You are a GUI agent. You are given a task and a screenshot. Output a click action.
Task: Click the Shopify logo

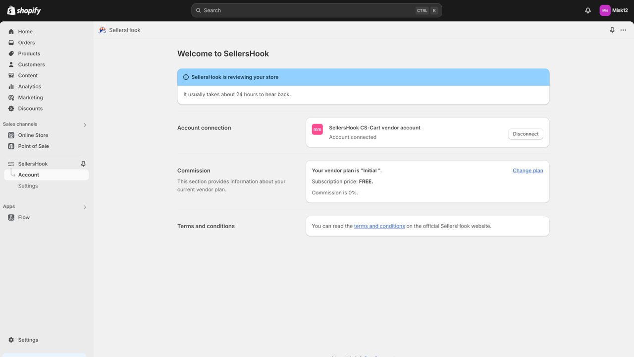pyautogui.click(x=24, y=10)
